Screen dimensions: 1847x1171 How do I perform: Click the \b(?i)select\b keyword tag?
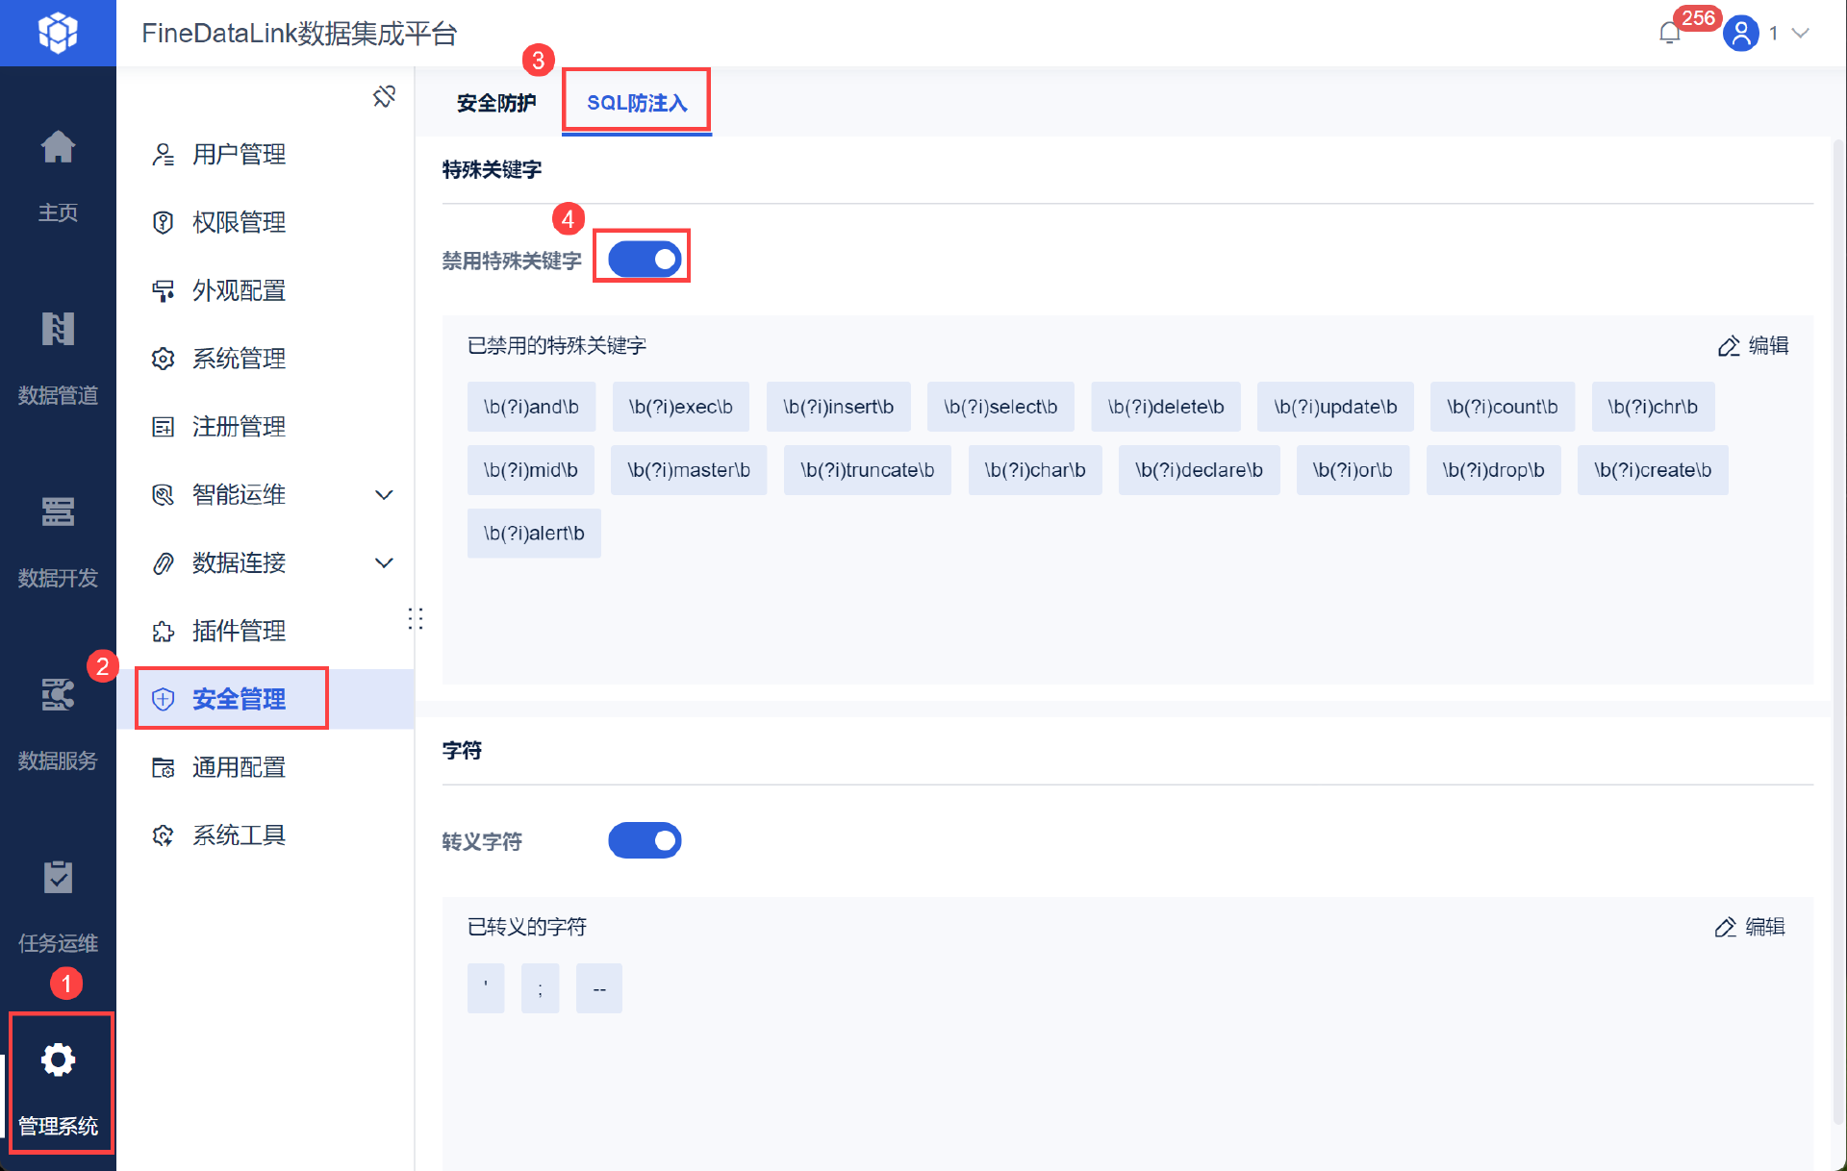(x=1000, y=407)
